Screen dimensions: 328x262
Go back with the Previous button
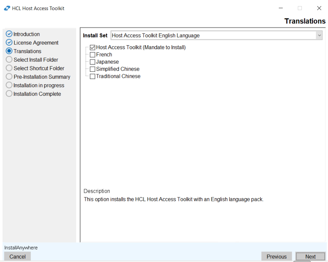coord(277,257)
